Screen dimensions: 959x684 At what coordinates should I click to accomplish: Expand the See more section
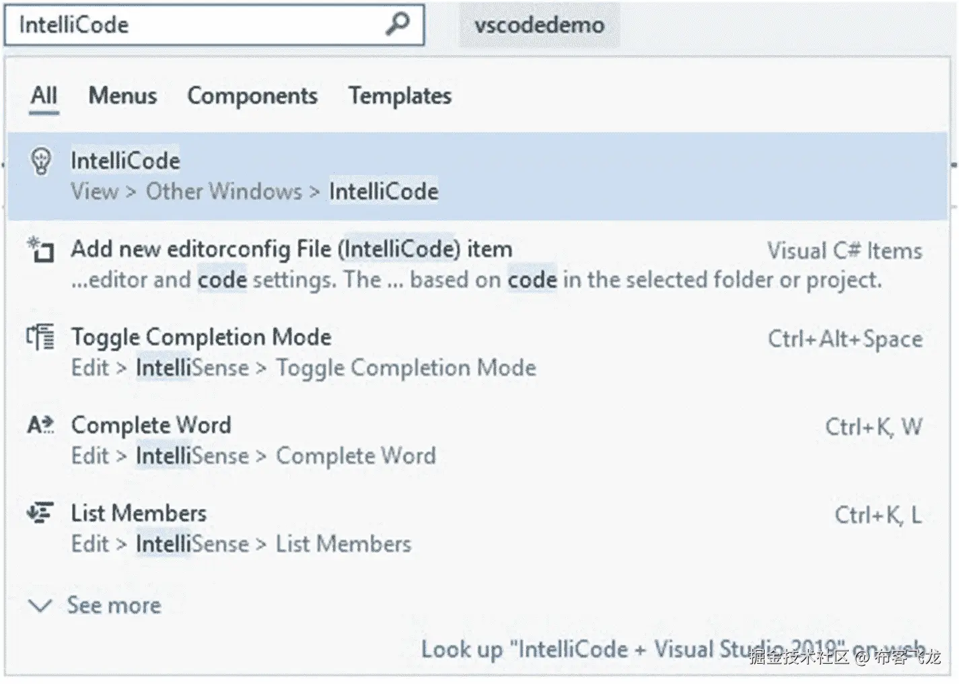click(x=113, y=605)
